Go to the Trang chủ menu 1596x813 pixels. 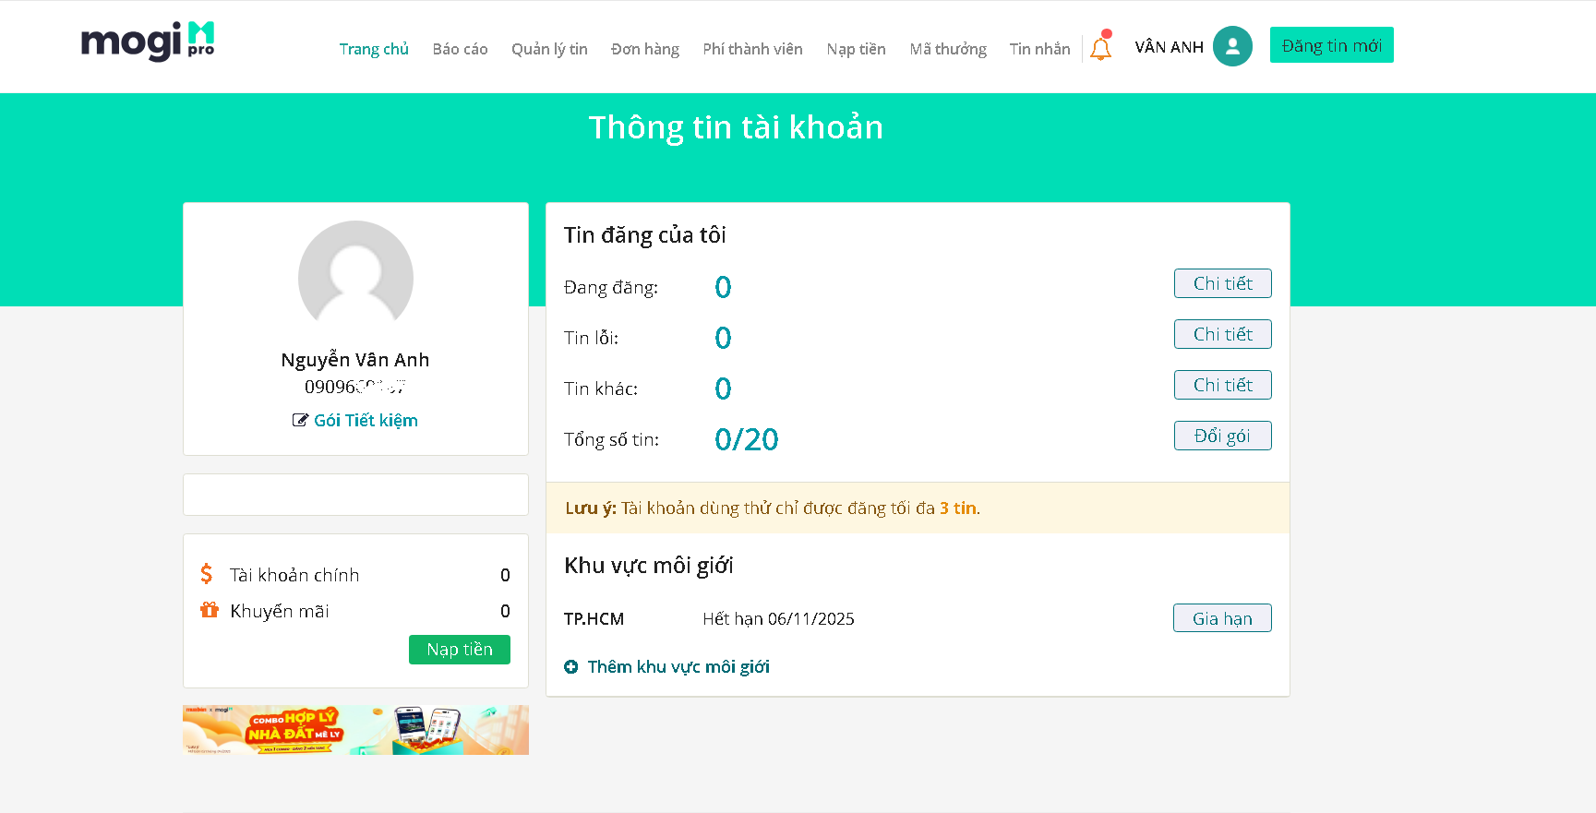click(x=374, y=49)
